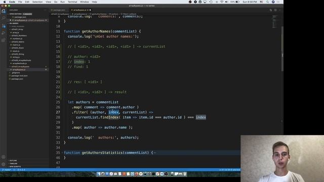Open Finder from the Dock
The width and height of the screenshot is (324, 182).
click(x=99, y=174)
